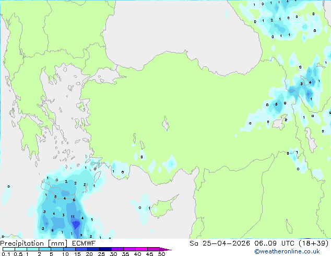This screenshot has height=256, width=331.
Task: Click the 'ECMWF' model label
Action: point(84,243)
